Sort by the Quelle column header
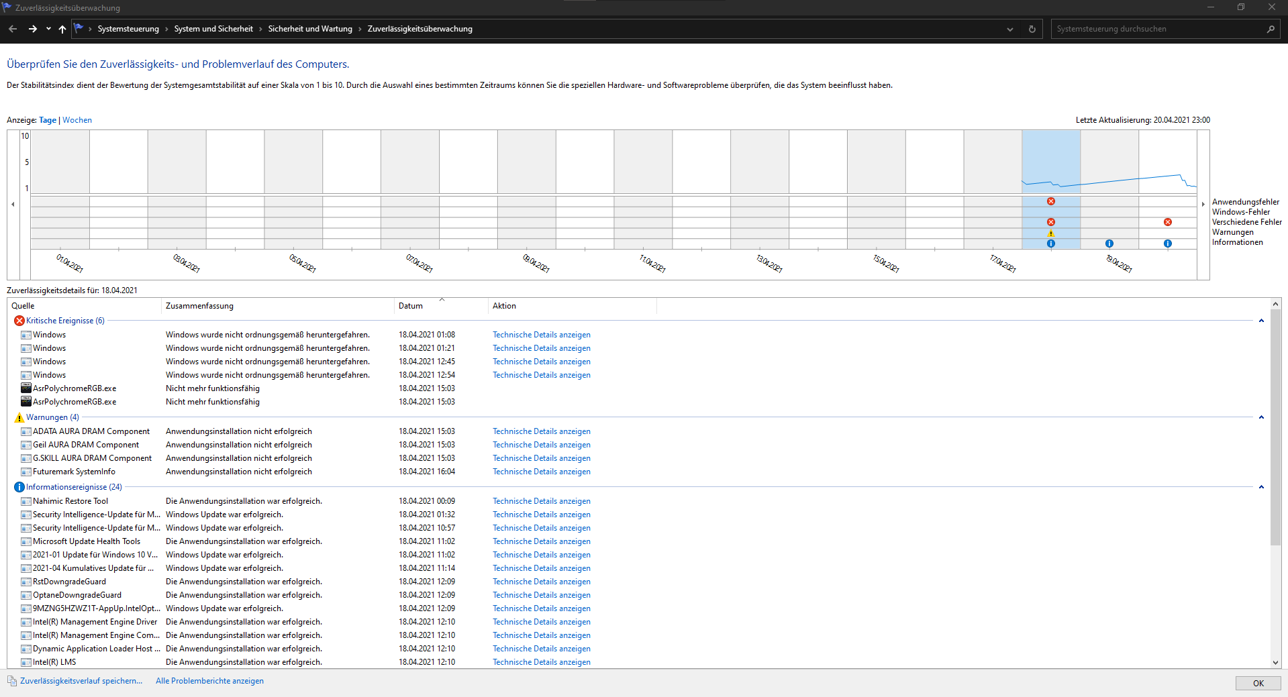The image size is (1288, 697). pyautogui.click(x=84, y=306)
